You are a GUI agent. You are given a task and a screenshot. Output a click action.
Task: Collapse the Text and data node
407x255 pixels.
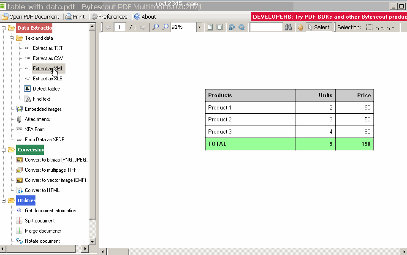[x=12, y=38]
